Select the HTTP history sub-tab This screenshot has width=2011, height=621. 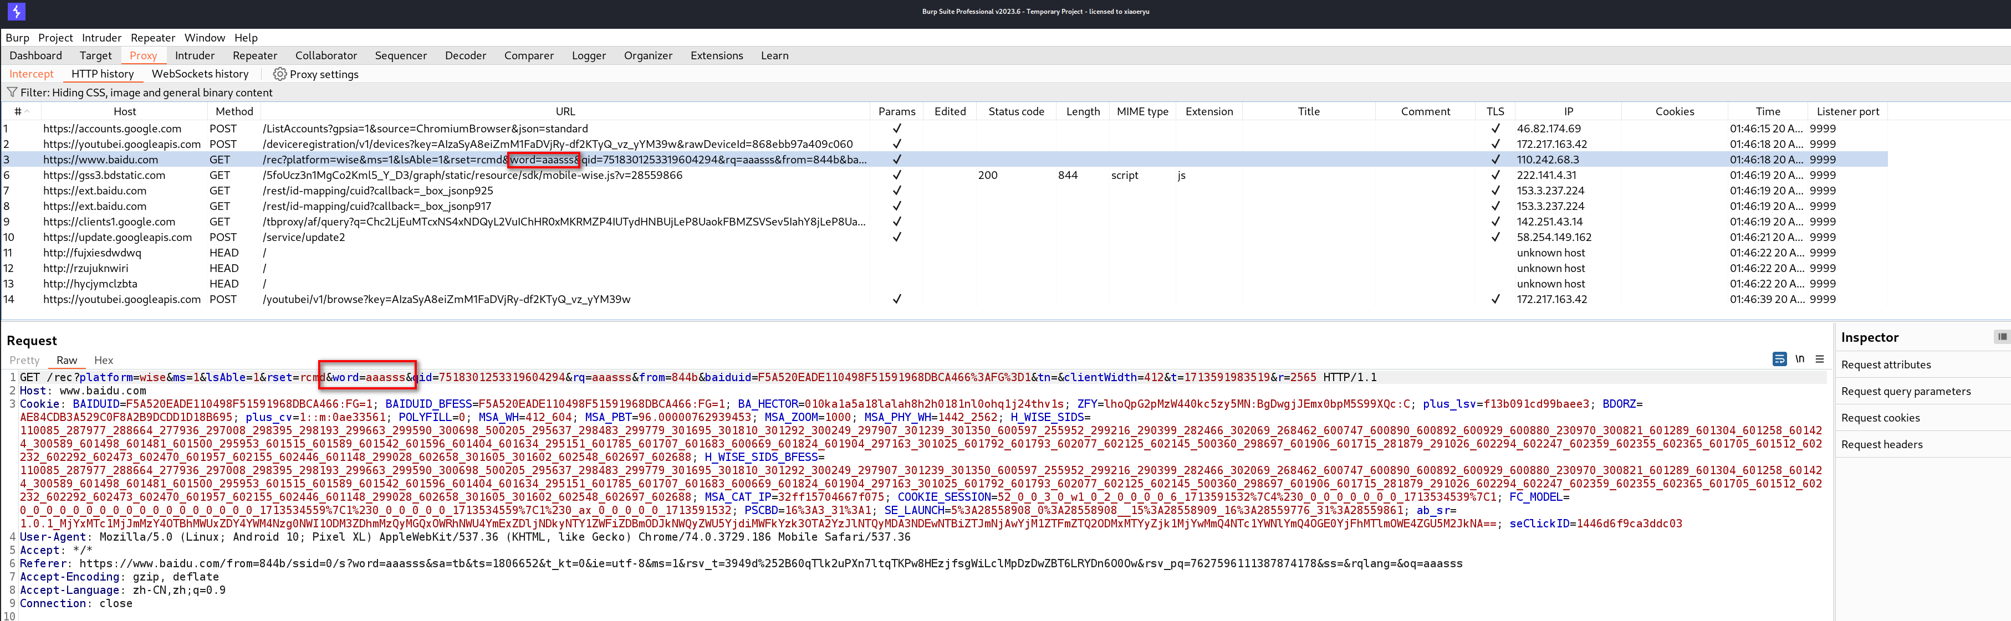pos(102,74)
